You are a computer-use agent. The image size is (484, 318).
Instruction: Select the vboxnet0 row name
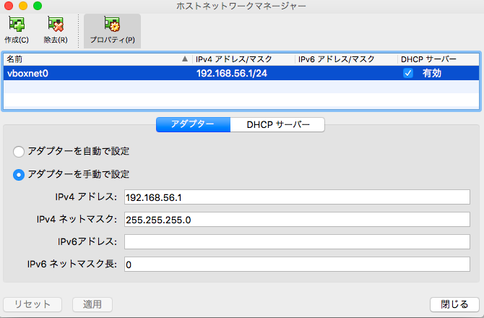coord(27,73)
